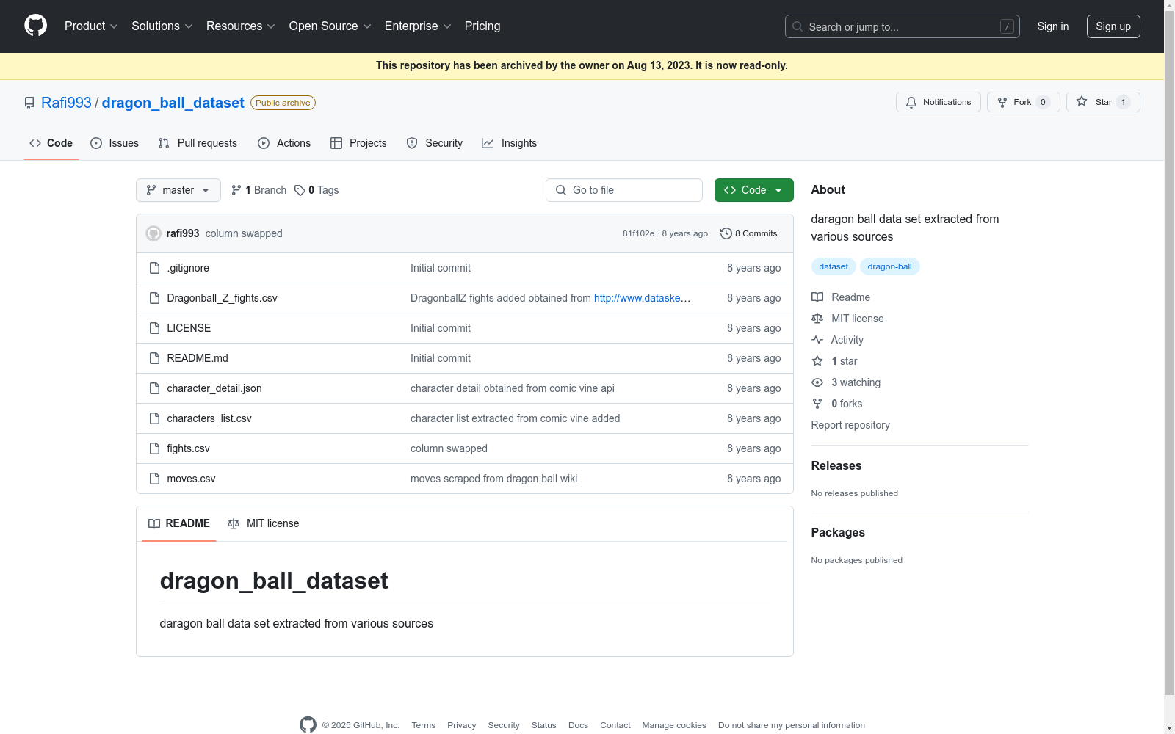The height and width of the screenshot is (734, 1175).
Task: Click the MIT license scale icon in About
Action: click(x=817, y=319)
